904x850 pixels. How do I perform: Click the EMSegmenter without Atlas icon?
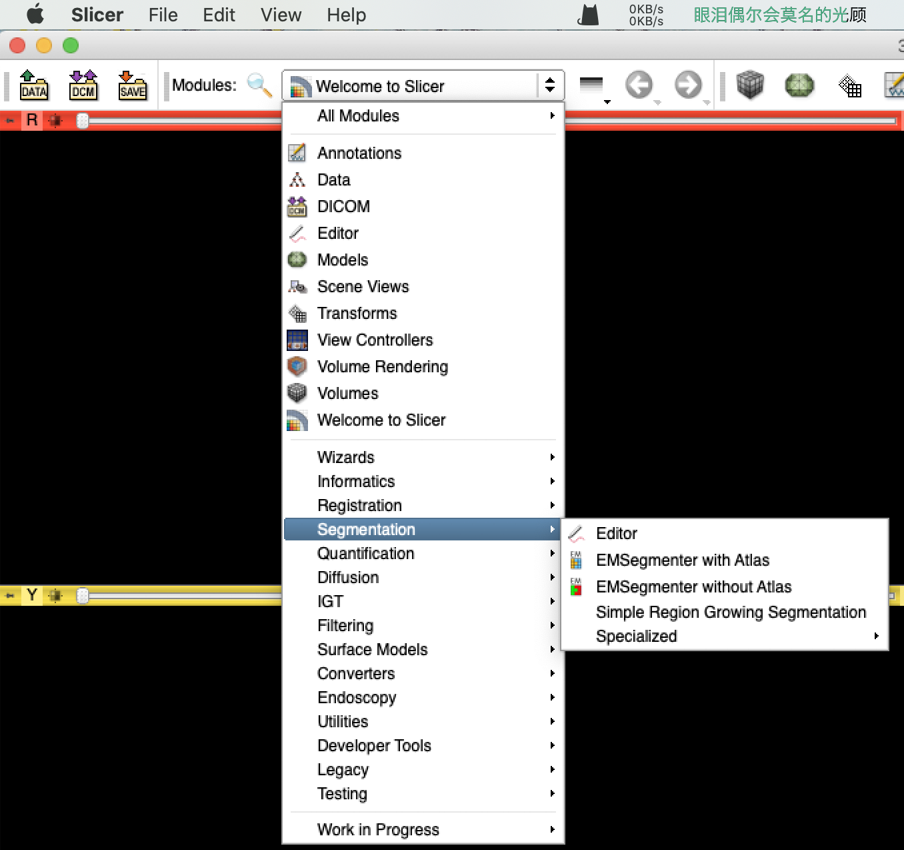pos(576,586)
